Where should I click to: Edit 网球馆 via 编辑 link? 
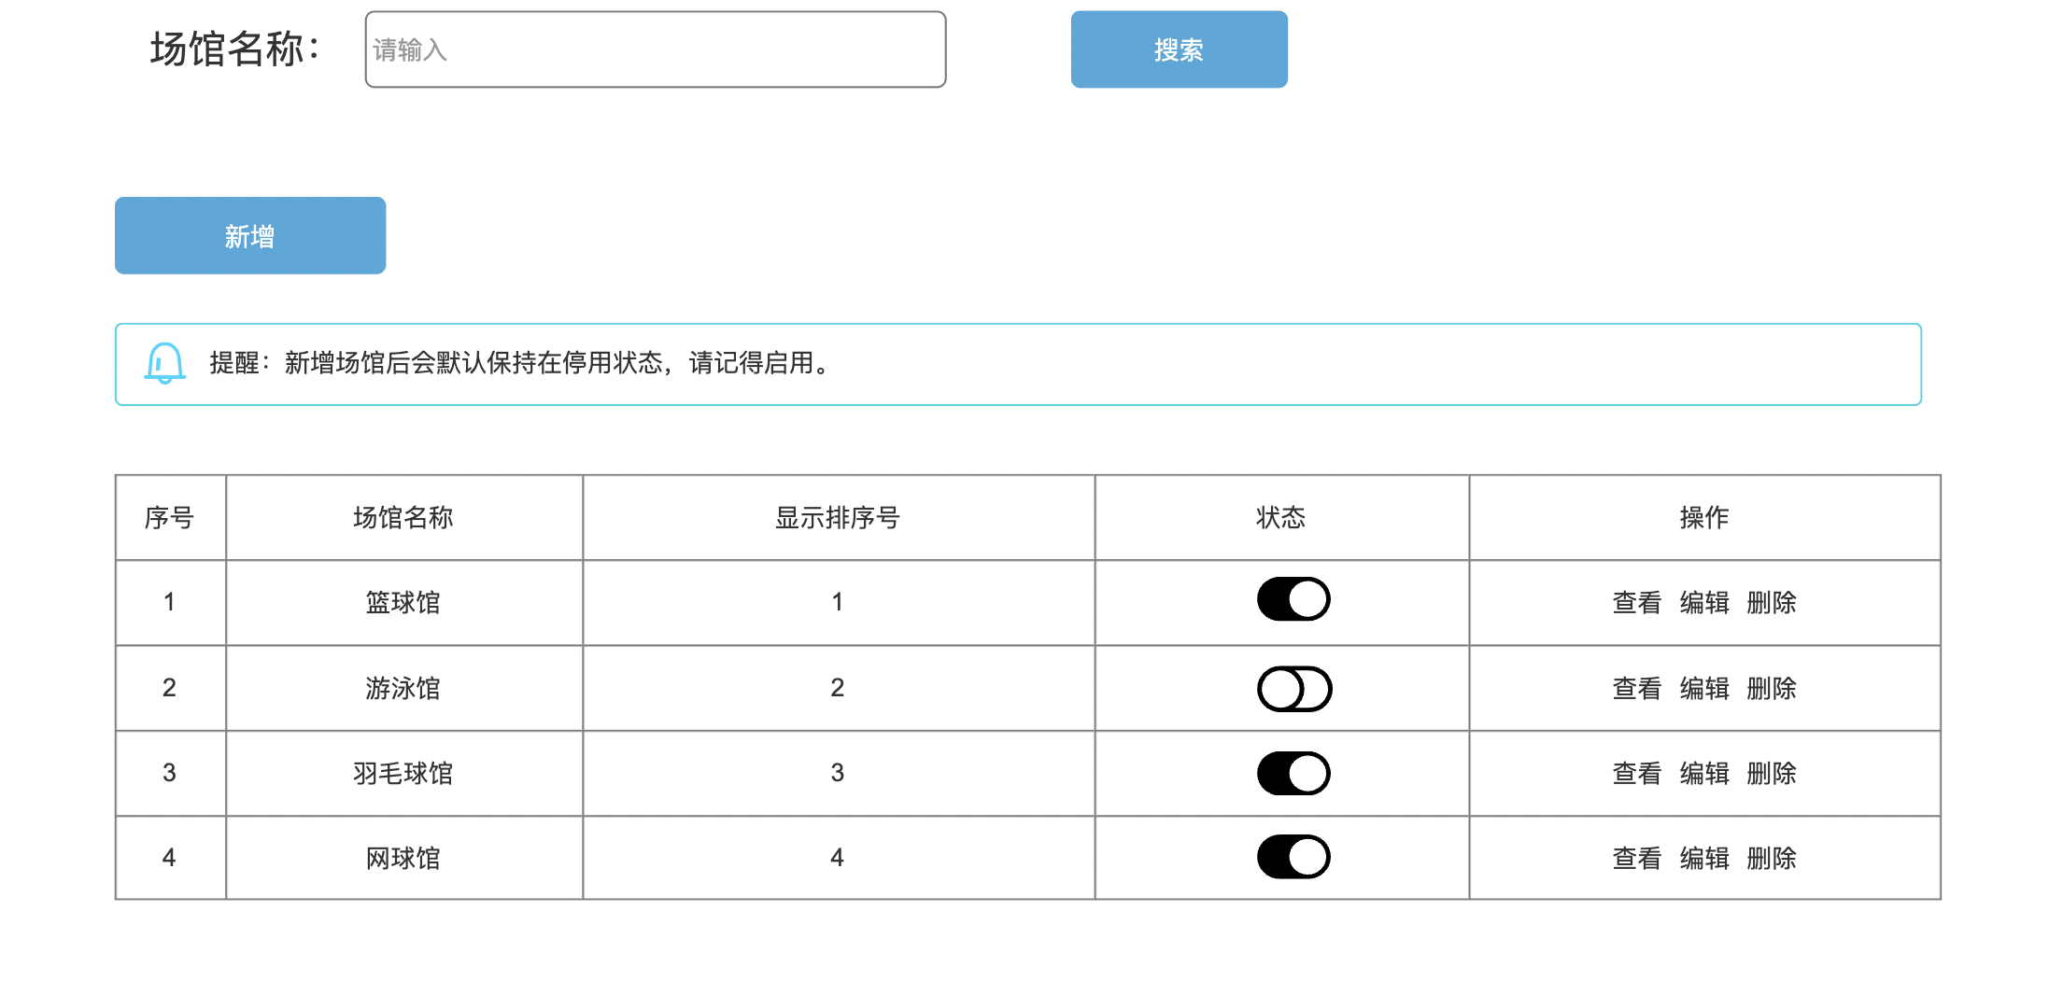point(1704,859)
